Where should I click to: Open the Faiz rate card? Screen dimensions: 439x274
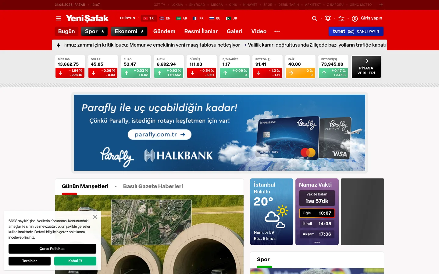(300, 67)
